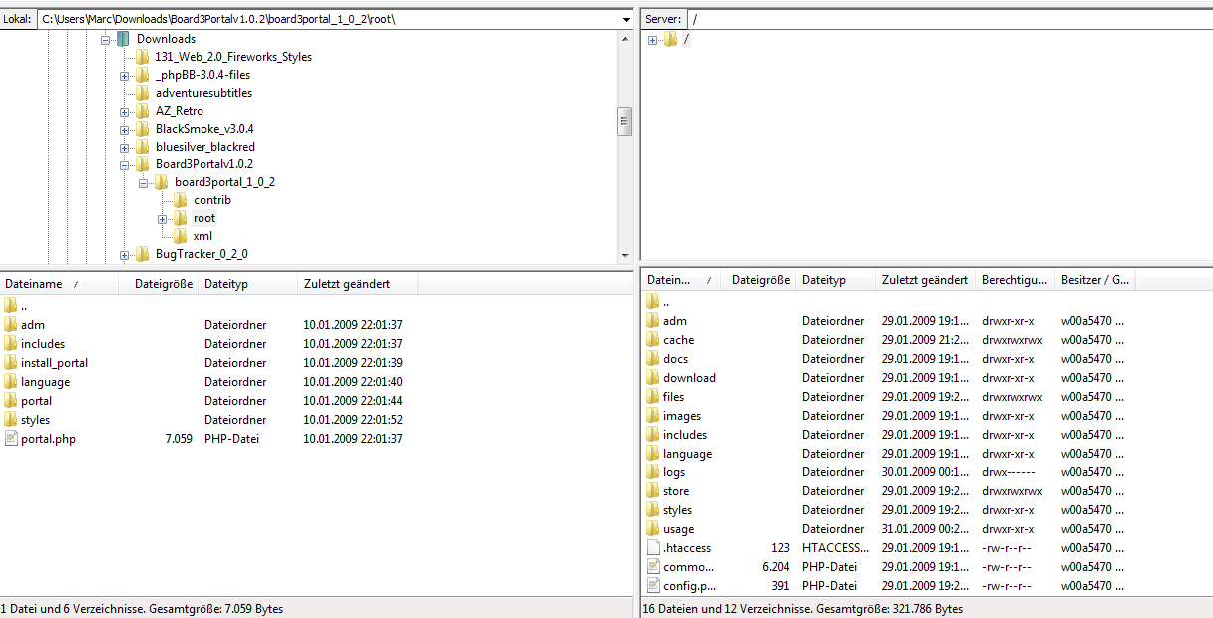Expand the server root directory node

652,40
